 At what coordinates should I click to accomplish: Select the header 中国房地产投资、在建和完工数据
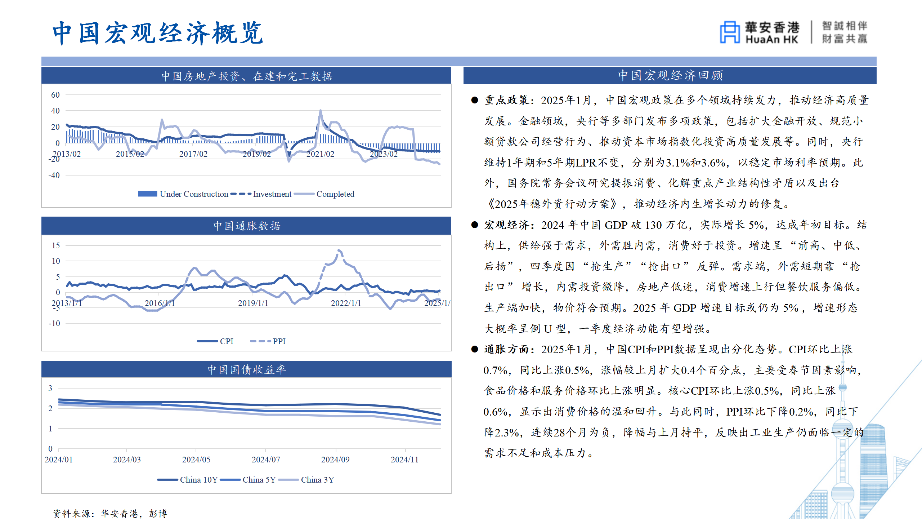coord(246,76)
